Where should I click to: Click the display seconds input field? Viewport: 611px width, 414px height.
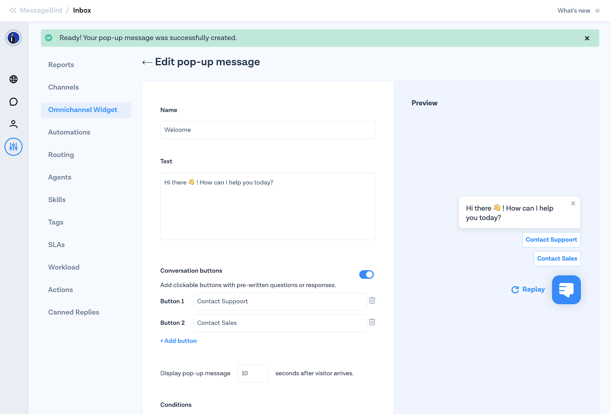click(x=253, y=374)
